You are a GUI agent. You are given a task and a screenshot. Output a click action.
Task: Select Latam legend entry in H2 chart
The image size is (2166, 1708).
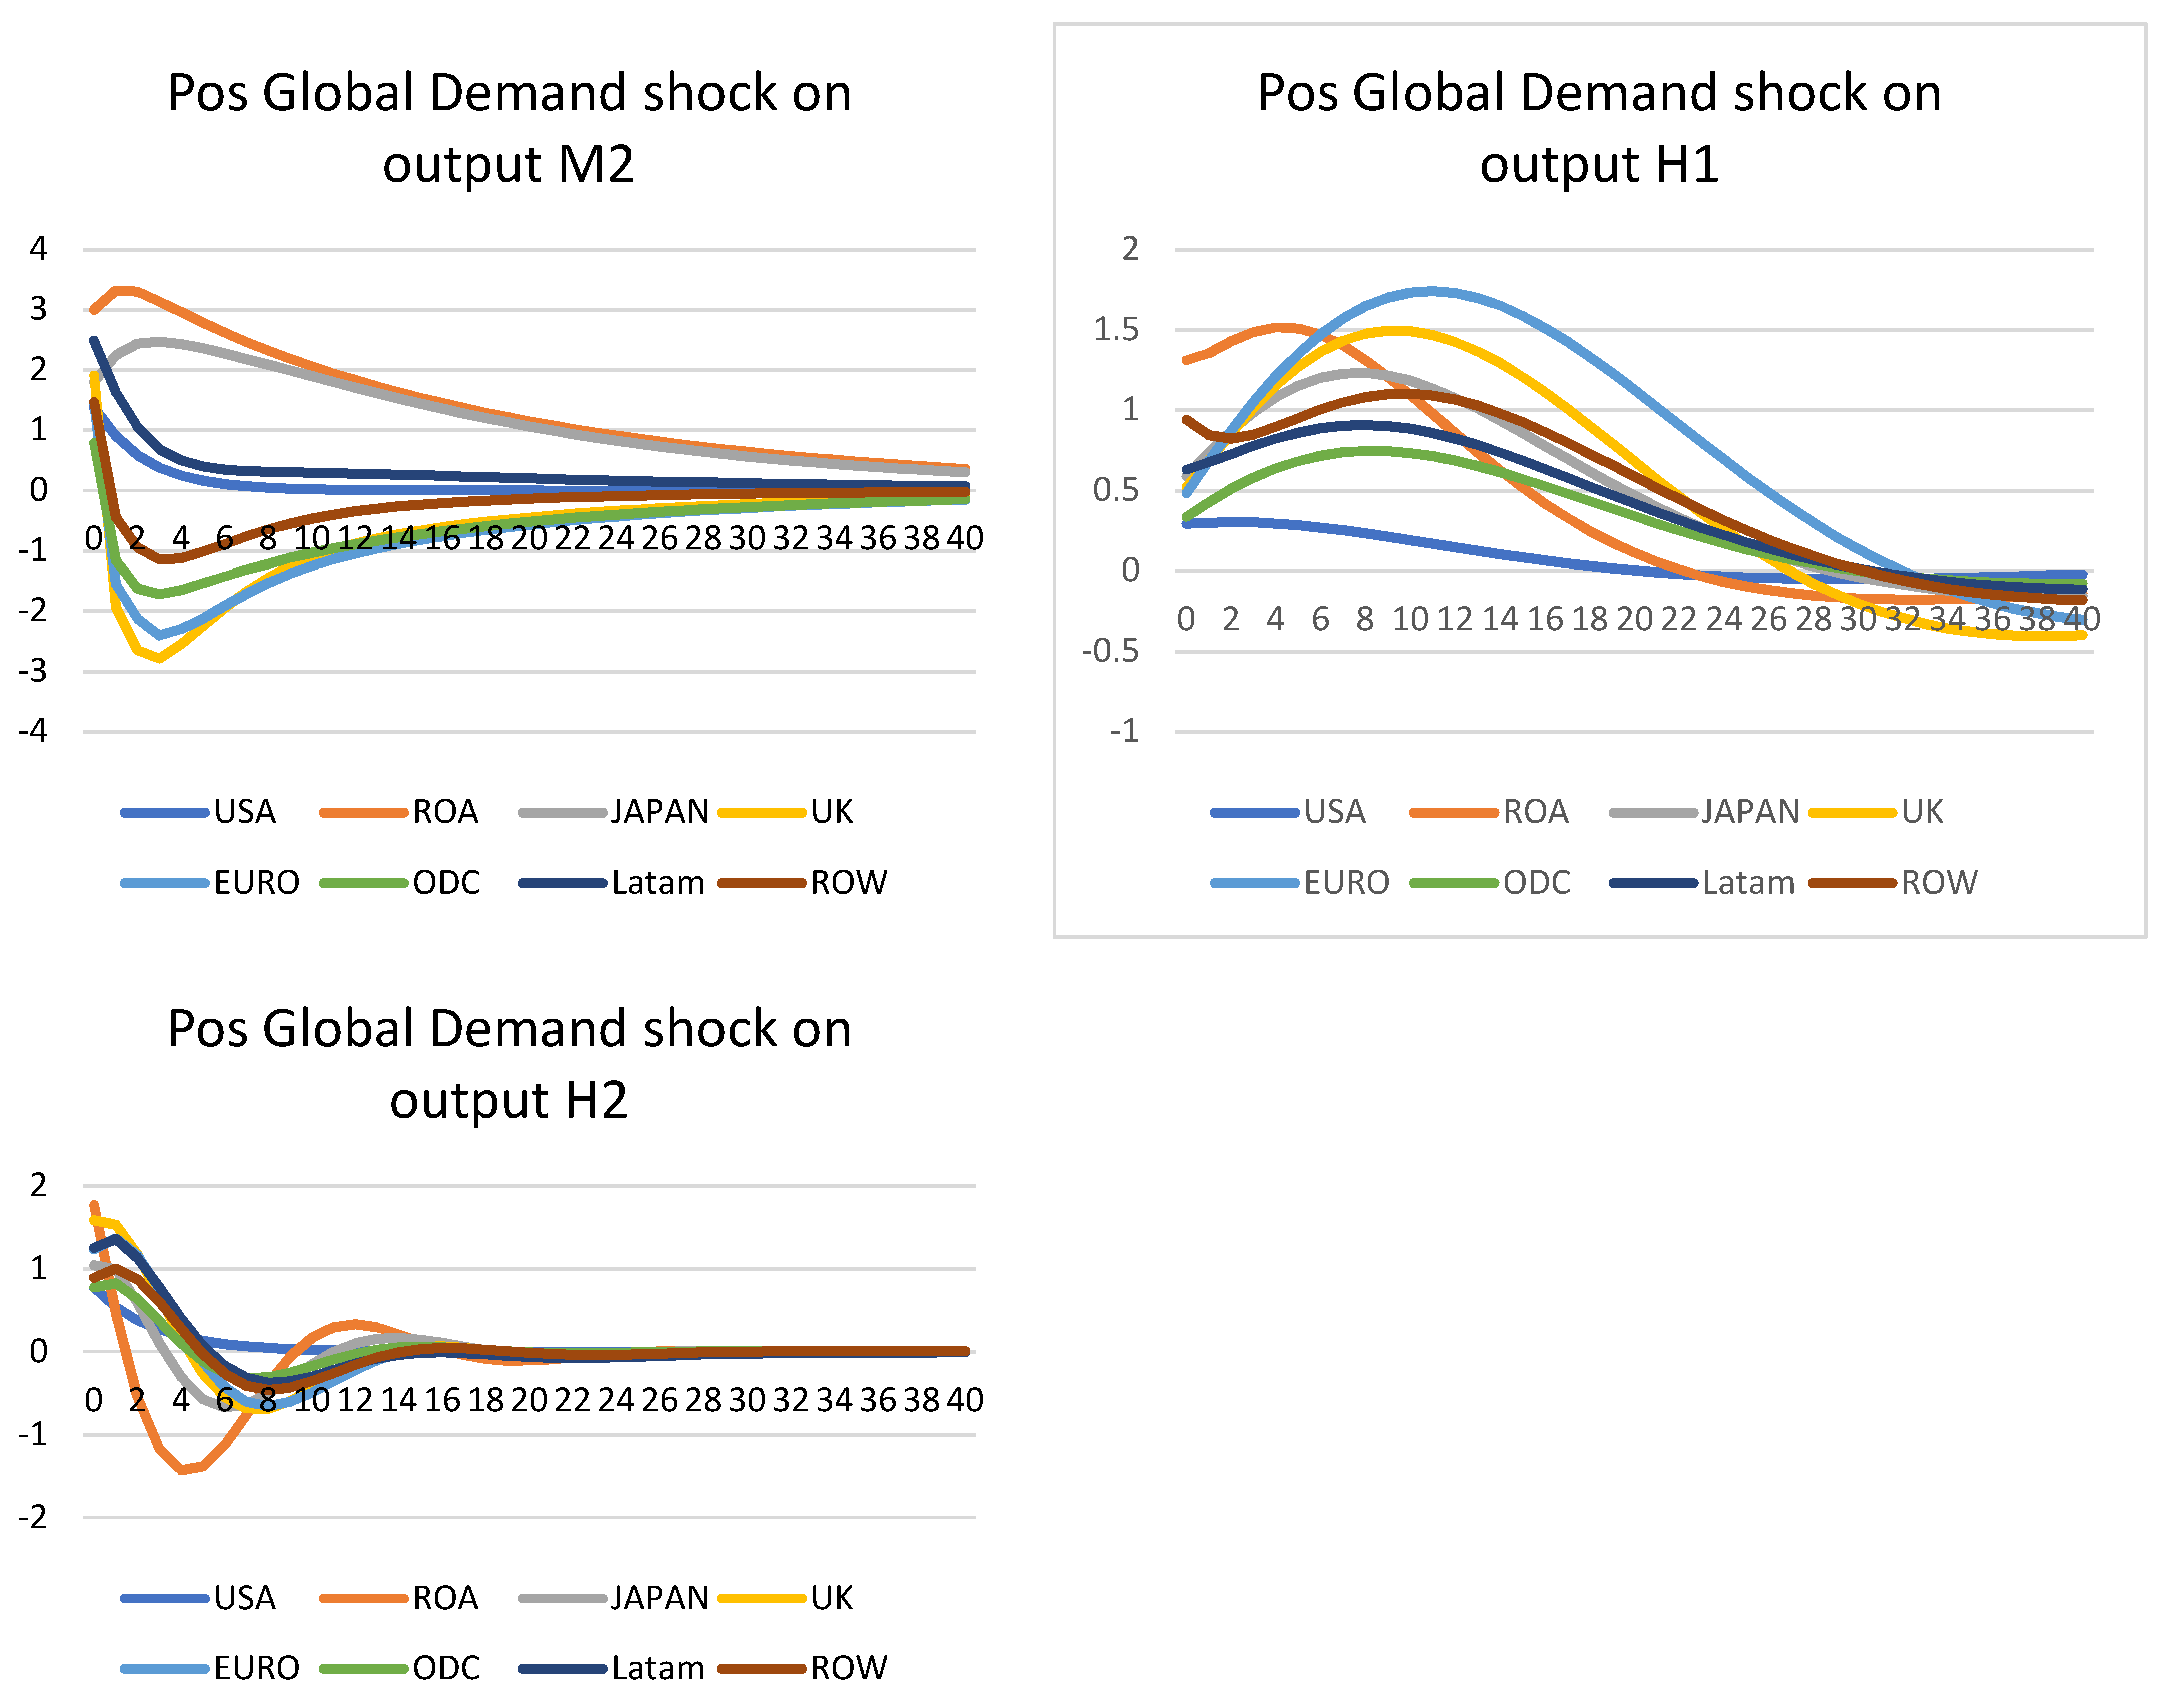click(x=657, y=1668)
